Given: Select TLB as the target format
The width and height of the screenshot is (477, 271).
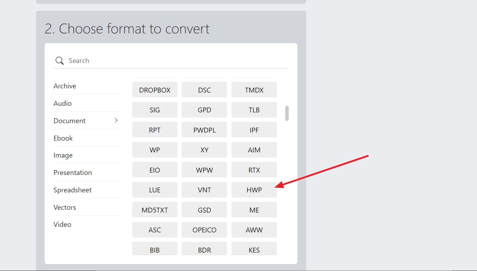Looking at the screenshot, I should (254, 110).
